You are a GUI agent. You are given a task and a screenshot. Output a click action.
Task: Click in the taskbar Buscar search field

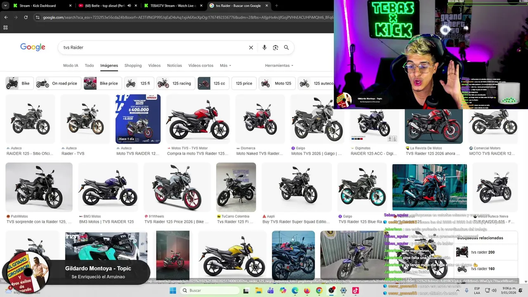(210, 290)
